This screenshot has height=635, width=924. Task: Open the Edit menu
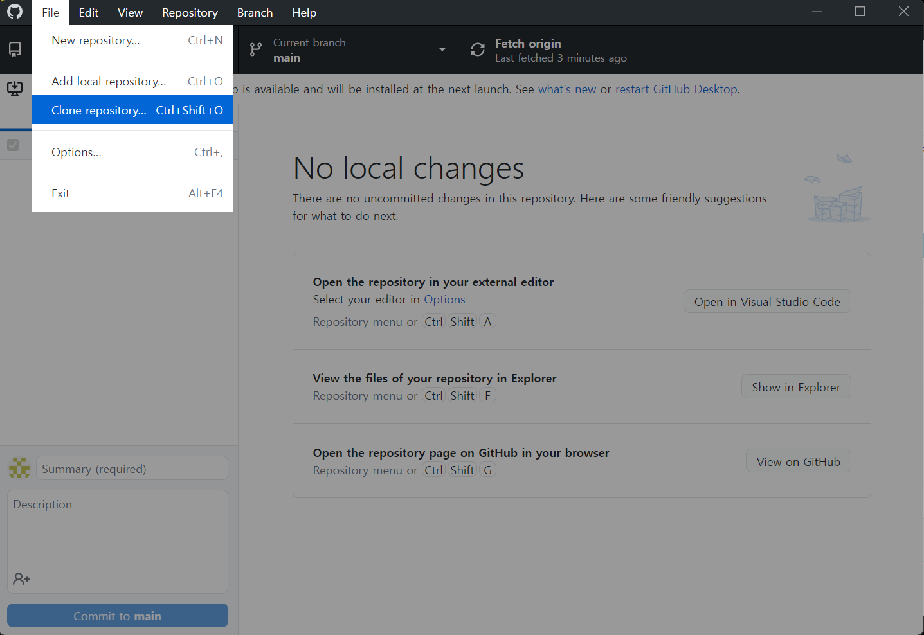(x=89, y=12)
